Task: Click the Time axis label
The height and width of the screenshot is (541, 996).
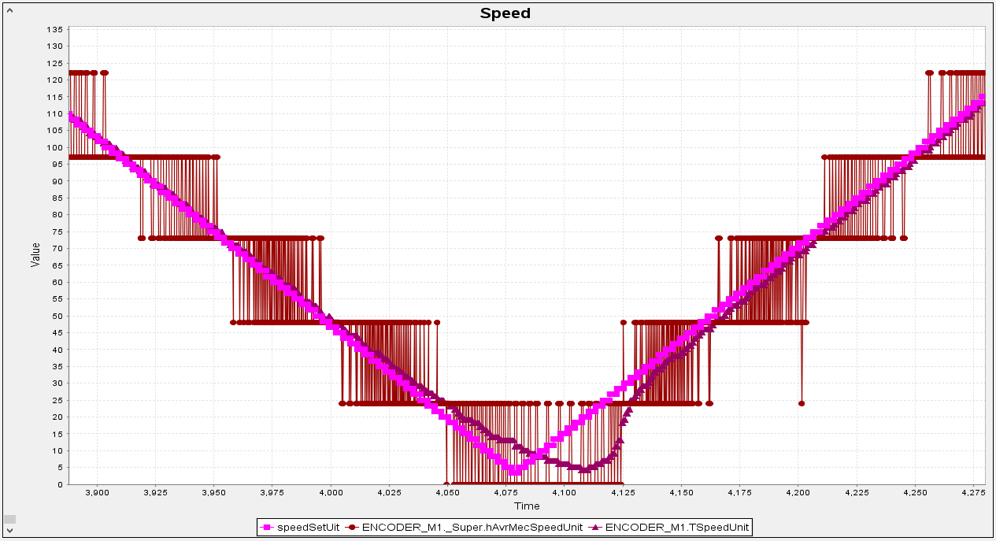Action: (526, 506)
